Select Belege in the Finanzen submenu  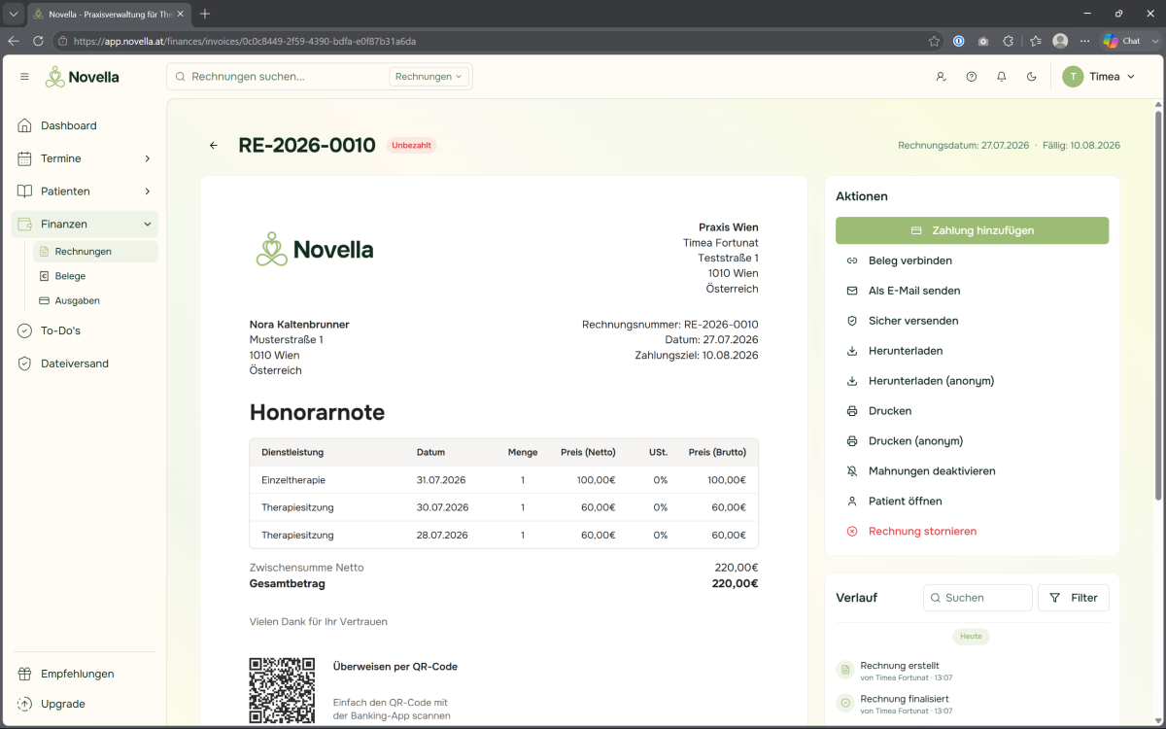(95, 276)
